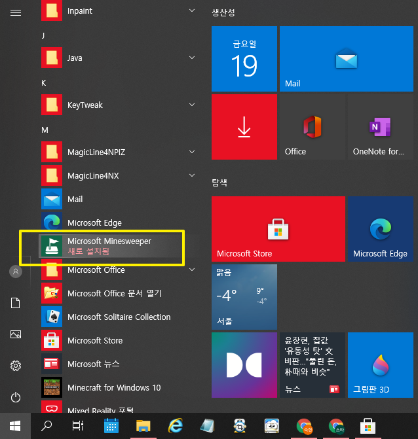Open File Explorer on the taskbar
418x439 pixels.
point(143,426)
